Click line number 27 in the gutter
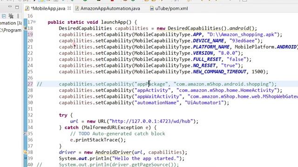 point(30,84)
